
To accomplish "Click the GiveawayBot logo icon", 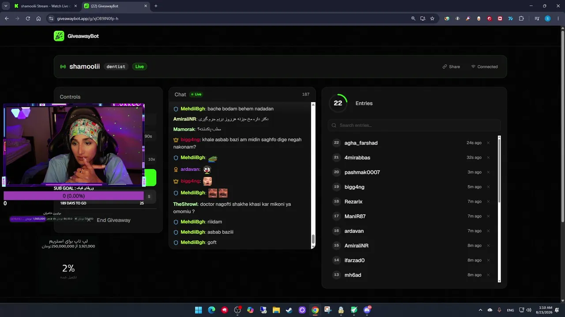I will (59, 36).
